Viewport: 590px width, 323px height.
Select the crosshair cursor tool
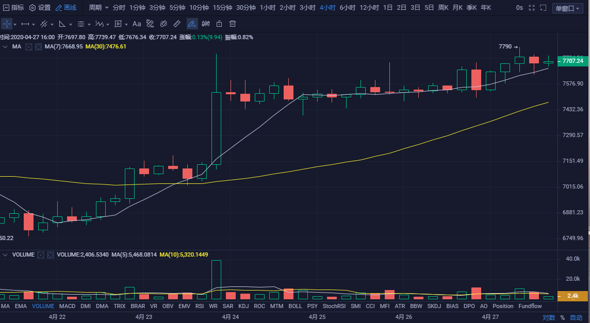click(7, 24)
